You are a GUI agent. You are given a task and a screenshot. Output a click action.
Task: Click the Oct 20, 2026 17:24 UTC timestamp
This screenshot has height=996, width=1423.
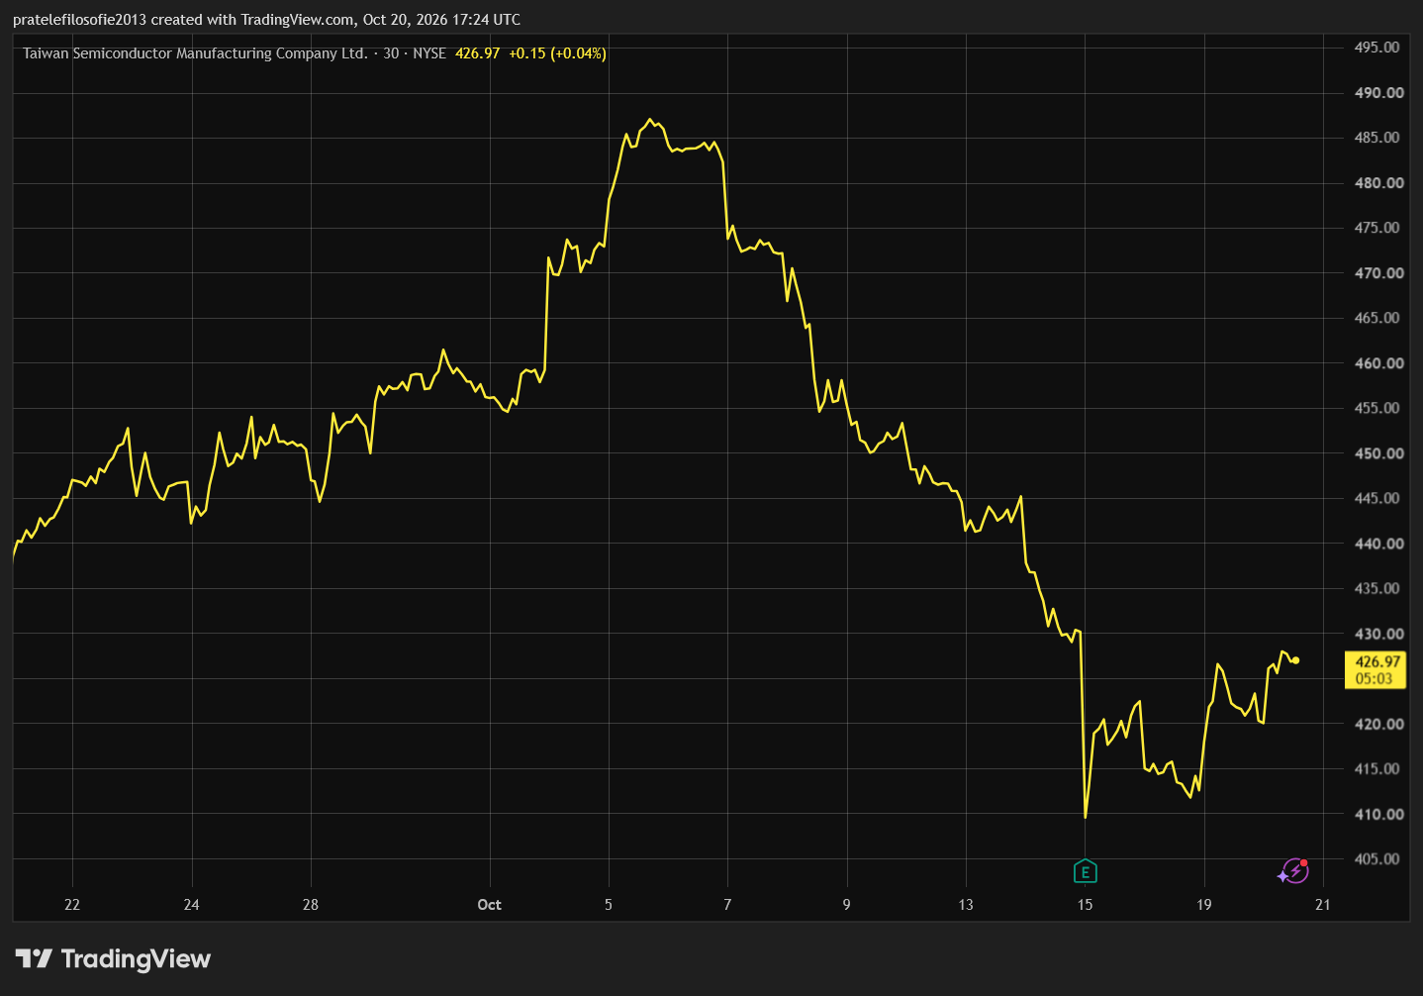pyautogui.click(x=441, y=20)
